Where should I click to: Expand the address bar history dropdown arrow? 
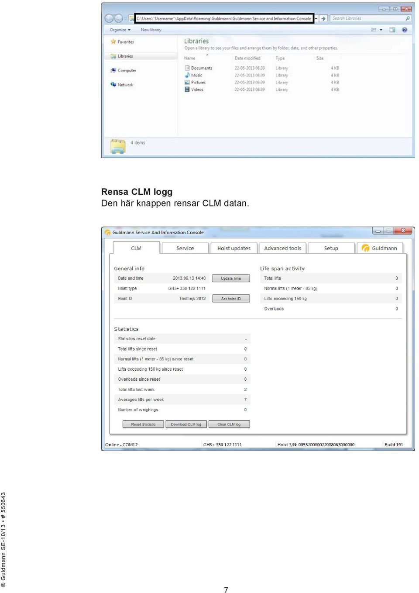[x=316, y=18]
